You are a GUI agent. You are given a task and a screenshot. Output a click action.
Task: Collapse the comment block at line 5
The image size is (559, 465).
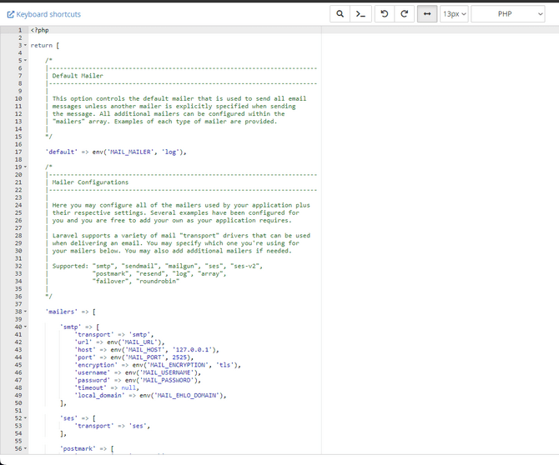pos(25,61)
